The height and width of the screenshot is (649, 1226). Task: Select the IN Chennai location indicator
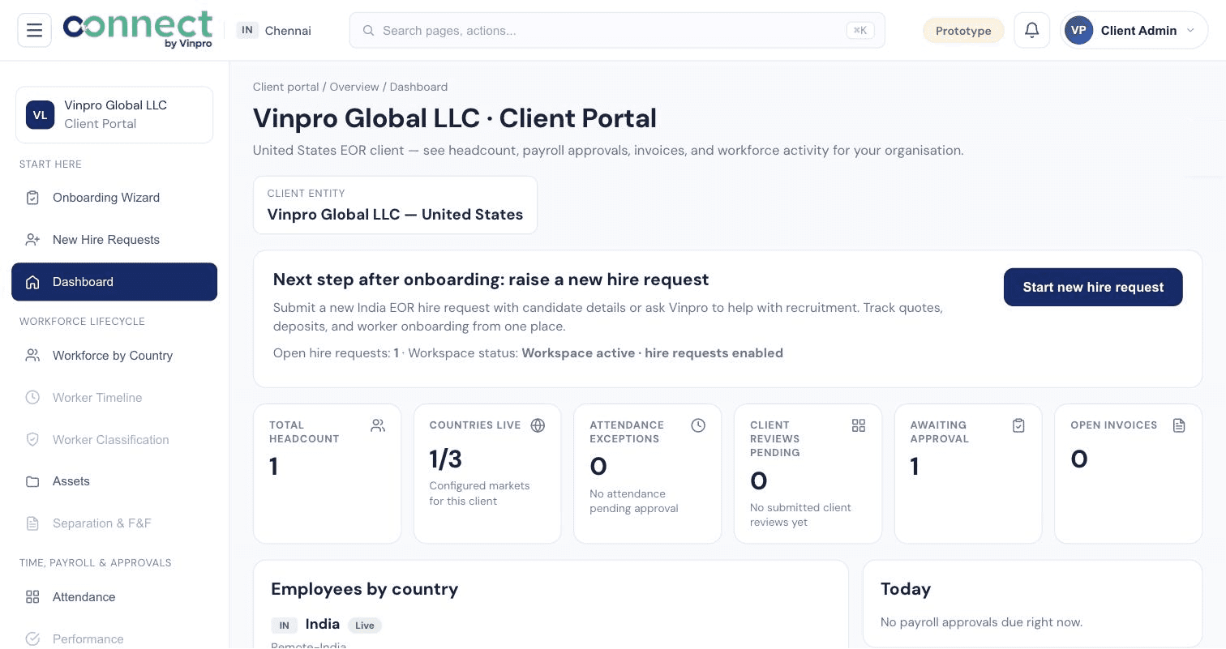click(274, 30)
